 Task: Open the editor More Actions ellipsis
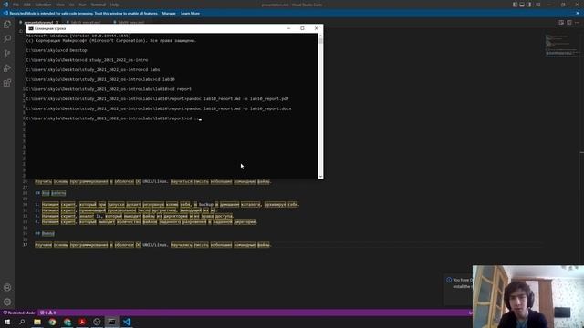click(x=577, y=22)
